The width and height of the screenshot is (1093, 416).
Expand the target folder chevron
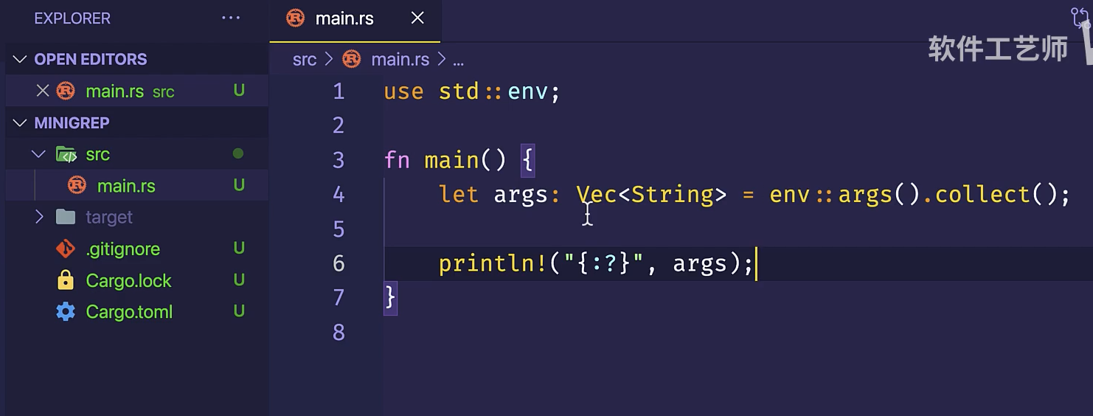[39, 218]
